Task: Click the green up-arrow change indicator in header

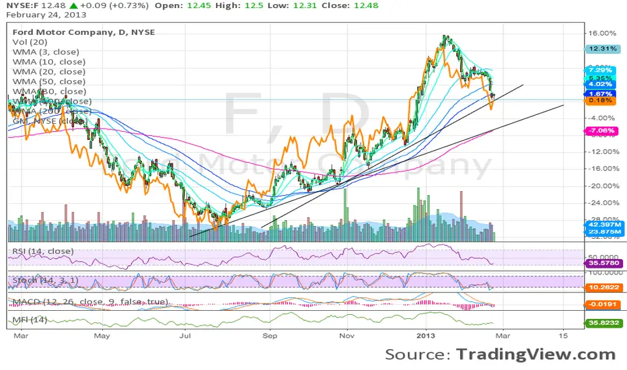Action: (x=74, y=5)
